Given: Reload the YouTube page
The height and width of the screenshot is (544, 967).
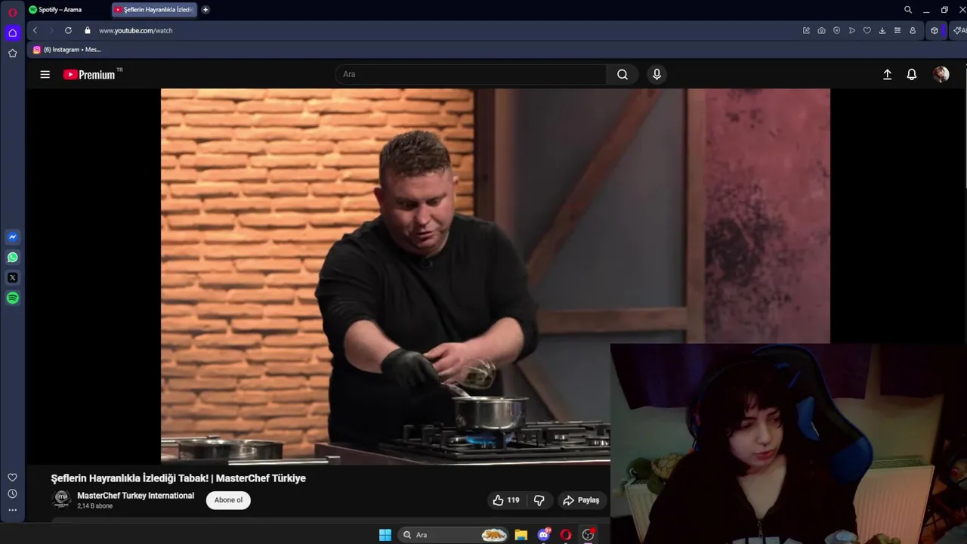Looking at the screenshot, I should pyautogui.click(x=68, y=30).
